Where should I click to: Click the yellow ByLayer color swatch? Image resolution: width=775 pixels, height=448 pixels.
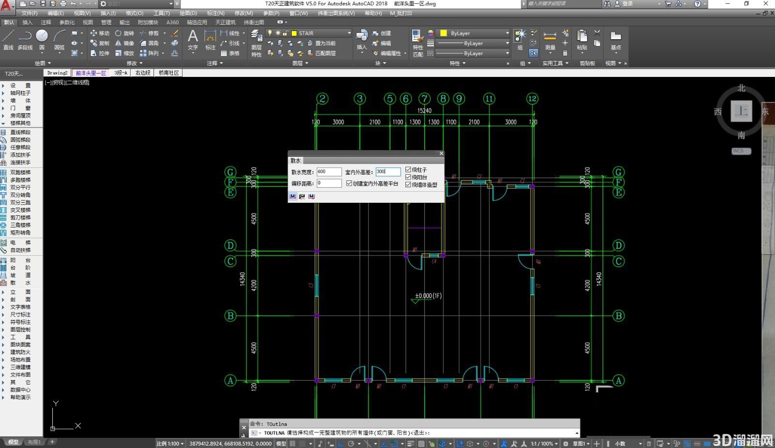pyautogui.click(x=443, y=33)
